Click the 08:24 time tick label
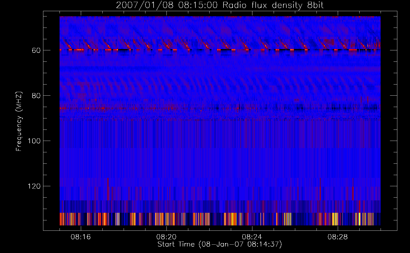Screen dimensions: 410x253 click(252, 237)
